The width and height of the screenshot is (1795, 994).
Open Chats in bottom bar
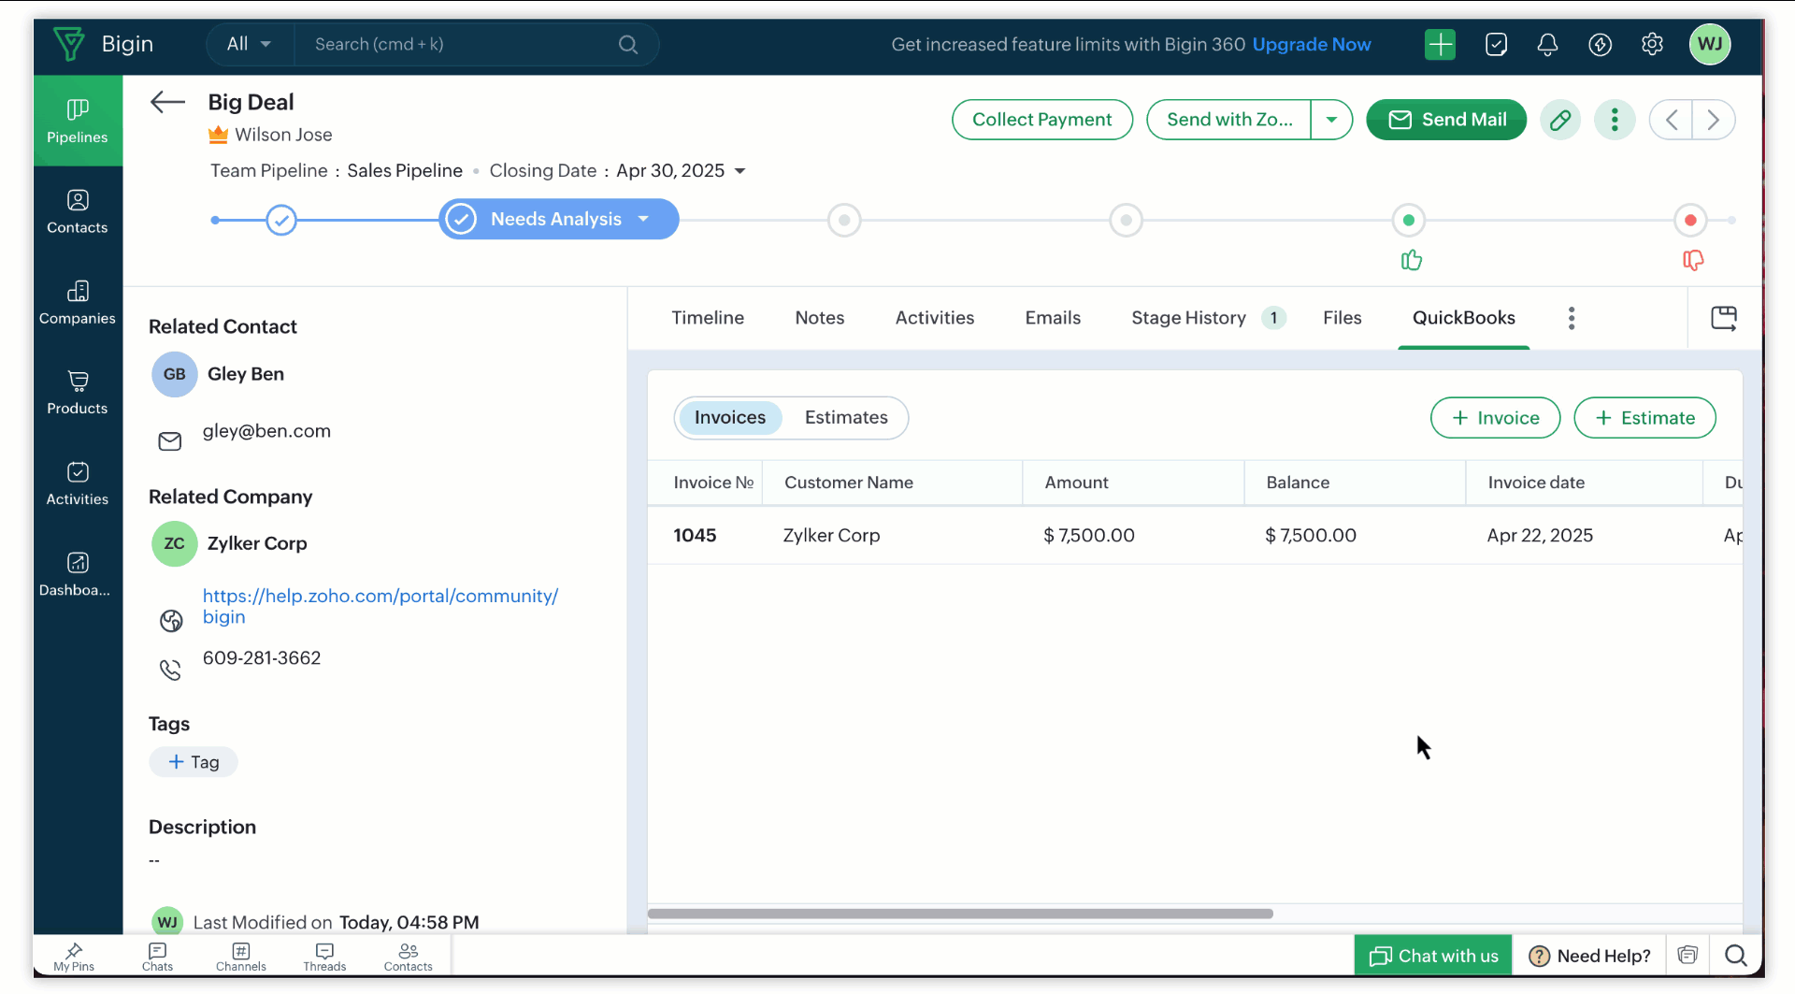pos(157,957)
